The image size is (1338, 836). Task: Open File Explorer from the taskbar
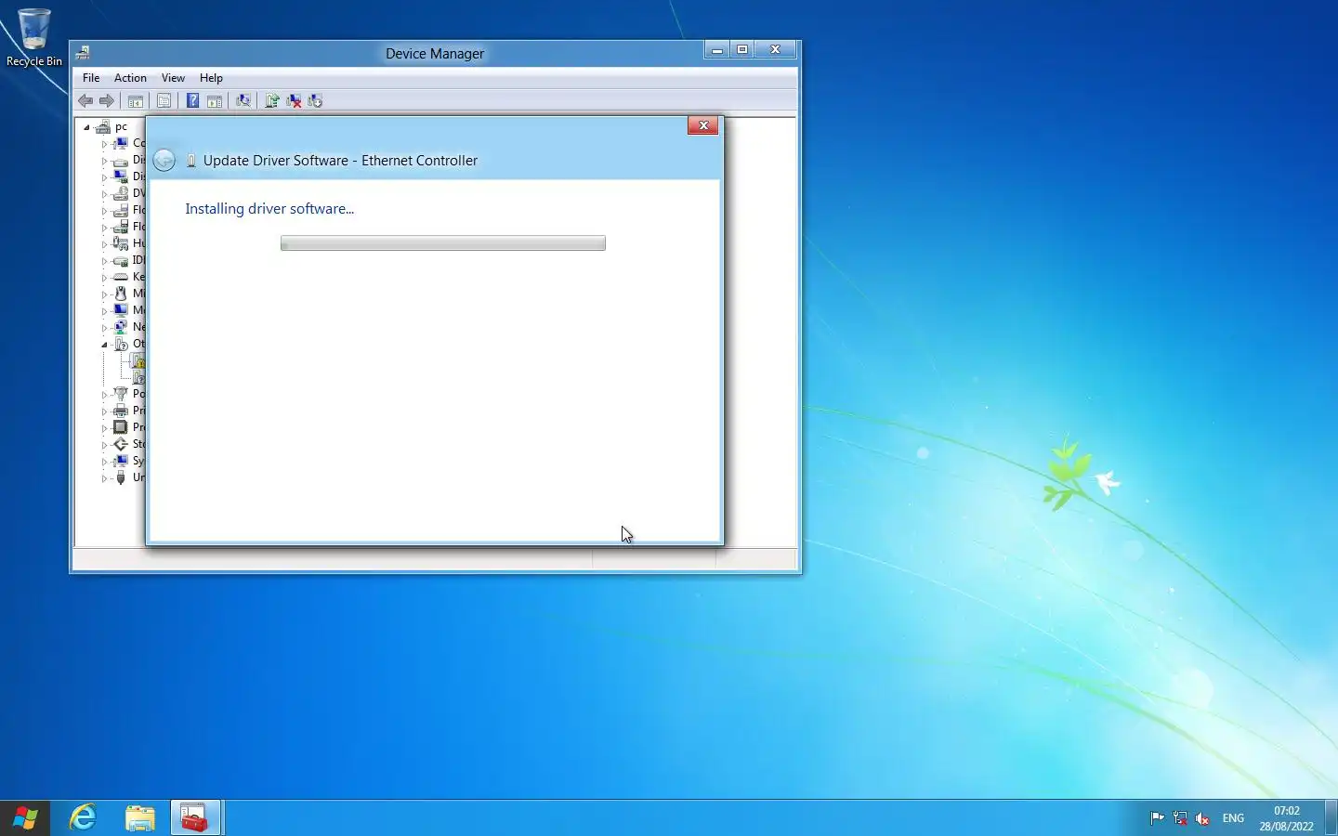[x=140, y=818]
